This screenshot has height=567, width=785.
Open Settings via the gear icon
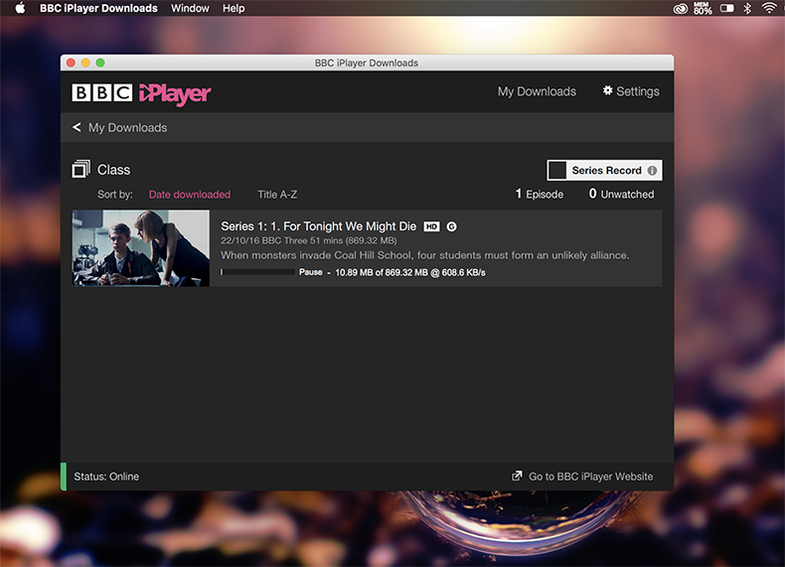tap(607, 90)
